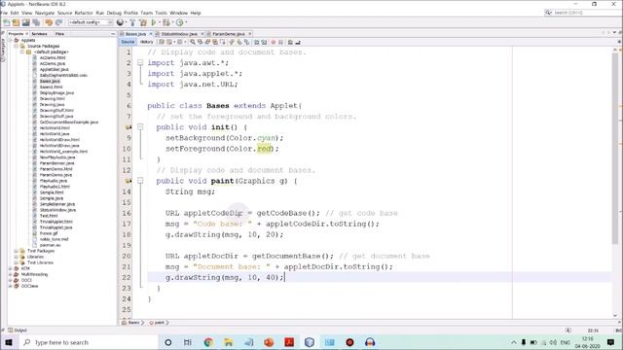Collapse the code fold for init() method

point(140,127)
